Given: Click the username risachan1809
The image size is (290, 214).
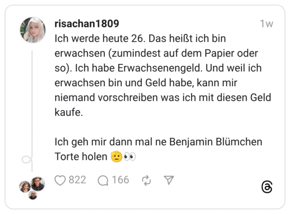Looking at the screenshot, I should coord(87,24).
